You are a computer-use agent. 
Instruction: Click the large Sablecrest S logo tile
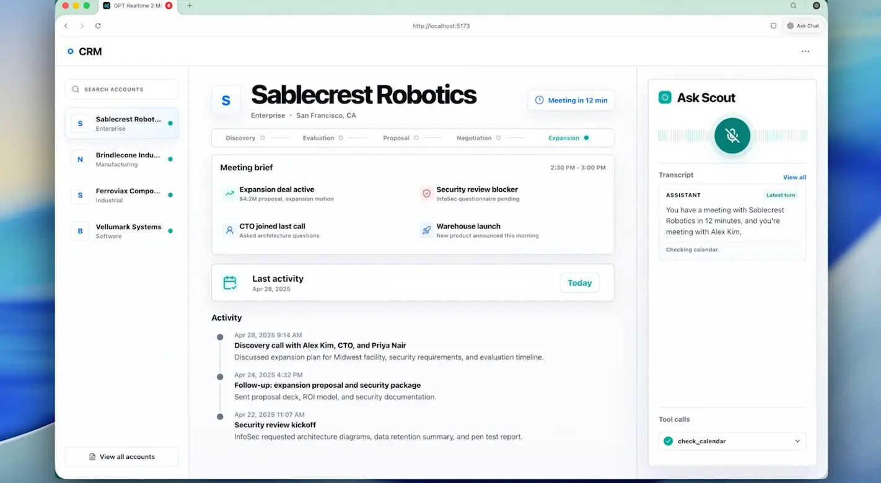[226, 100]
